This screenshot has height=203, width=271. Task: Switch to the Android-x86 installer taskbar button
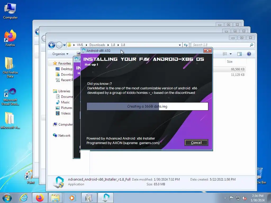click(106, 198)
